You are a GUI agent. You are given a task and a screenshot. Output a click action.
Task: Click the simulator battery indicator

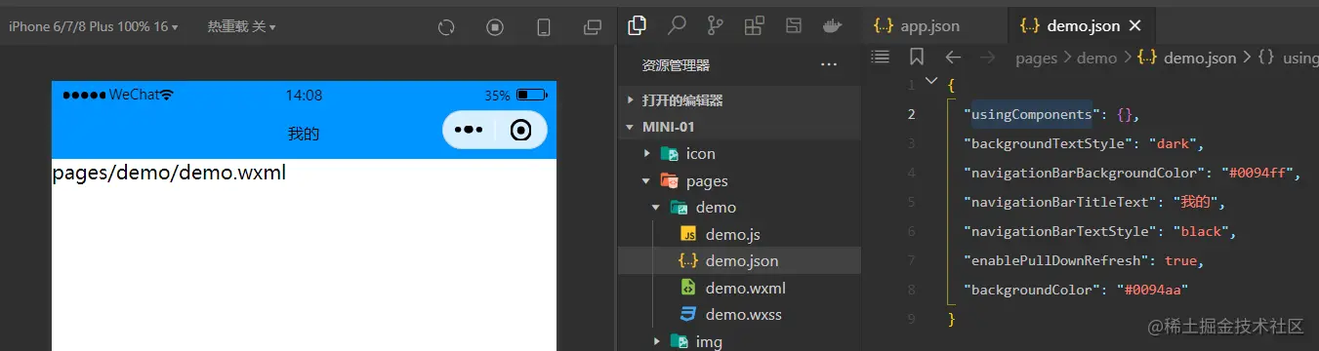pos(532,96)
